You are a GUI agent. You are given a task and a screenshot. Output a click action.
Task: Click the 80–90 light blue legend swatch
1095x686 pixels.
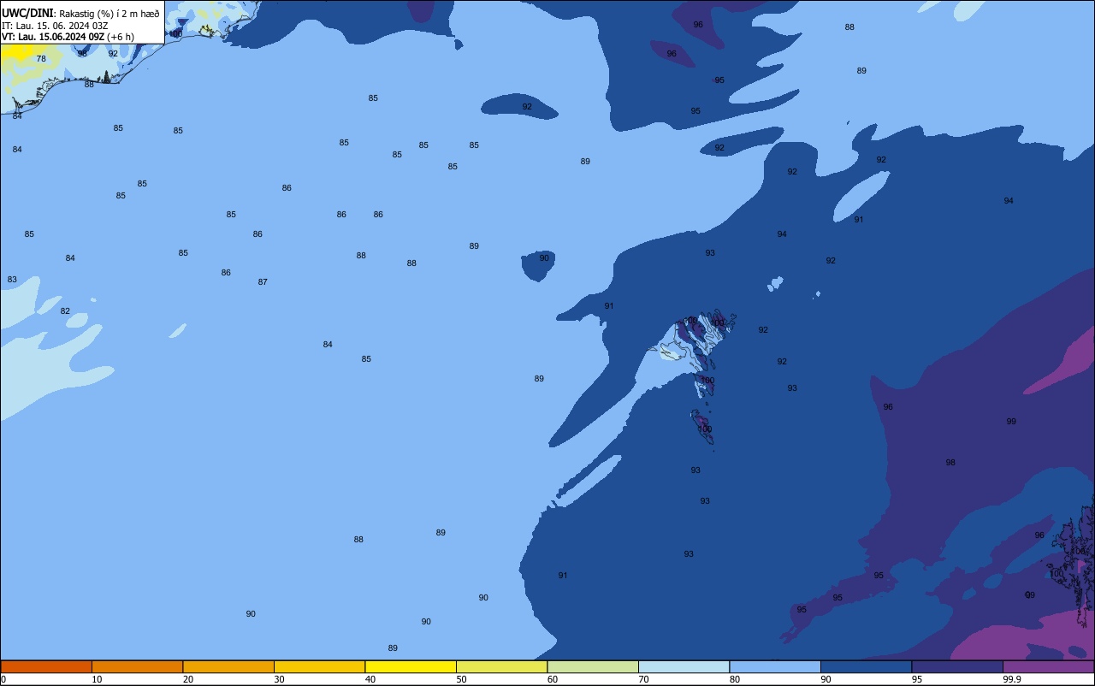coord(775,666)
